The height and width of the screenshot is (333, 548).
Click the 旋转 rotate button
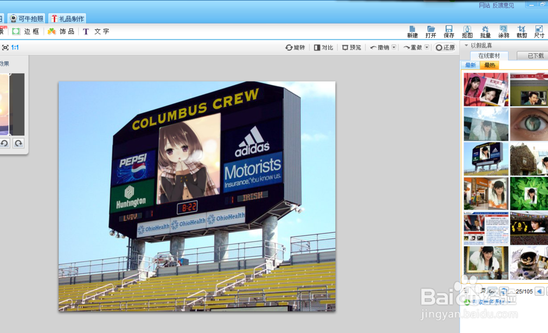click(295, 48)
